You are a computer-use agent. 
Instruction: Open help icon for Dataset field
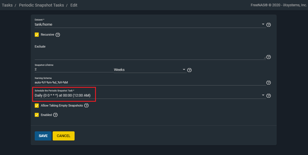coord(268,25)
